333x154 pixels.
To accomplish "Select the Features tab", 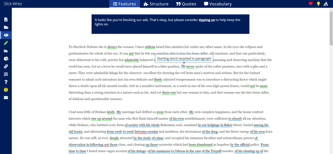I will (x=125, y=4).
